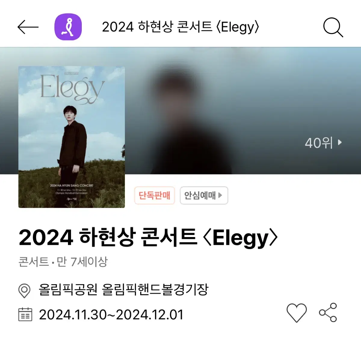Open search with the magnifier icon
361x338 pixels.
point(333,27)
